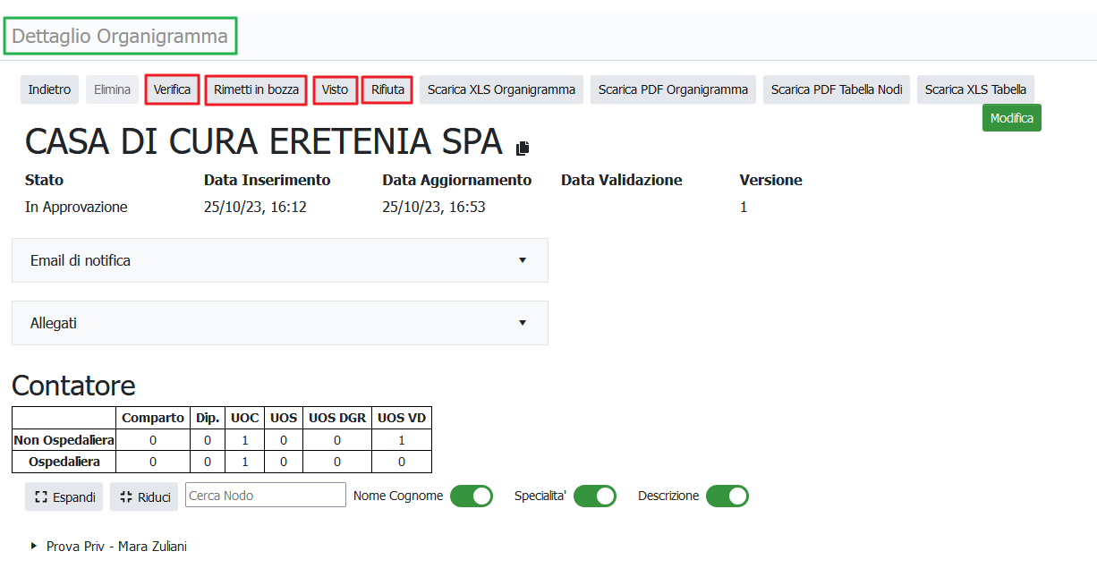
Task: Download Scarica XLS Tabella
Action: pos(975,89)
